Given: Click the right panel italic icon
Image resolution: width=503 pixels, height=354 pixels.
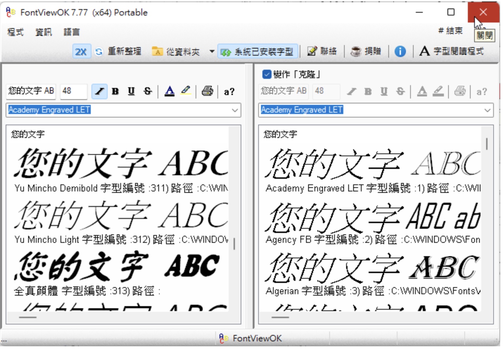Looking at the screenshot, I should coord(351,91).
